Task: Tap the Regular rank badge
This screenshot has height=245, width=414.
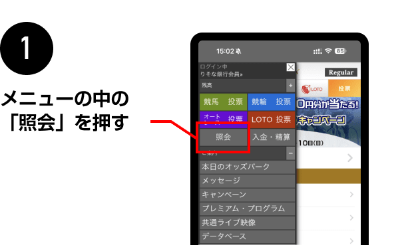Action: (341, 72)
